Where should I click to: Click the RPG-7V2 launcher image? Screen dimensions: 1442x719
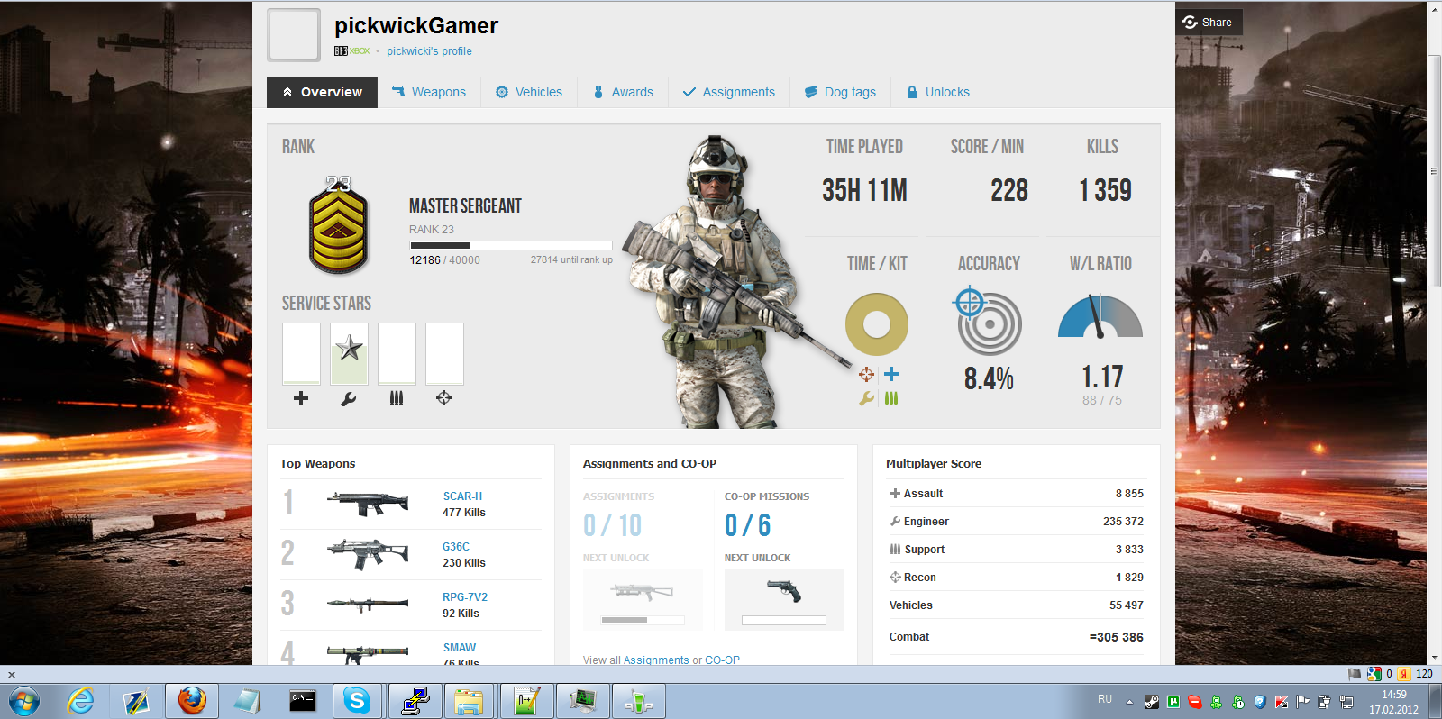coord(368,604)
